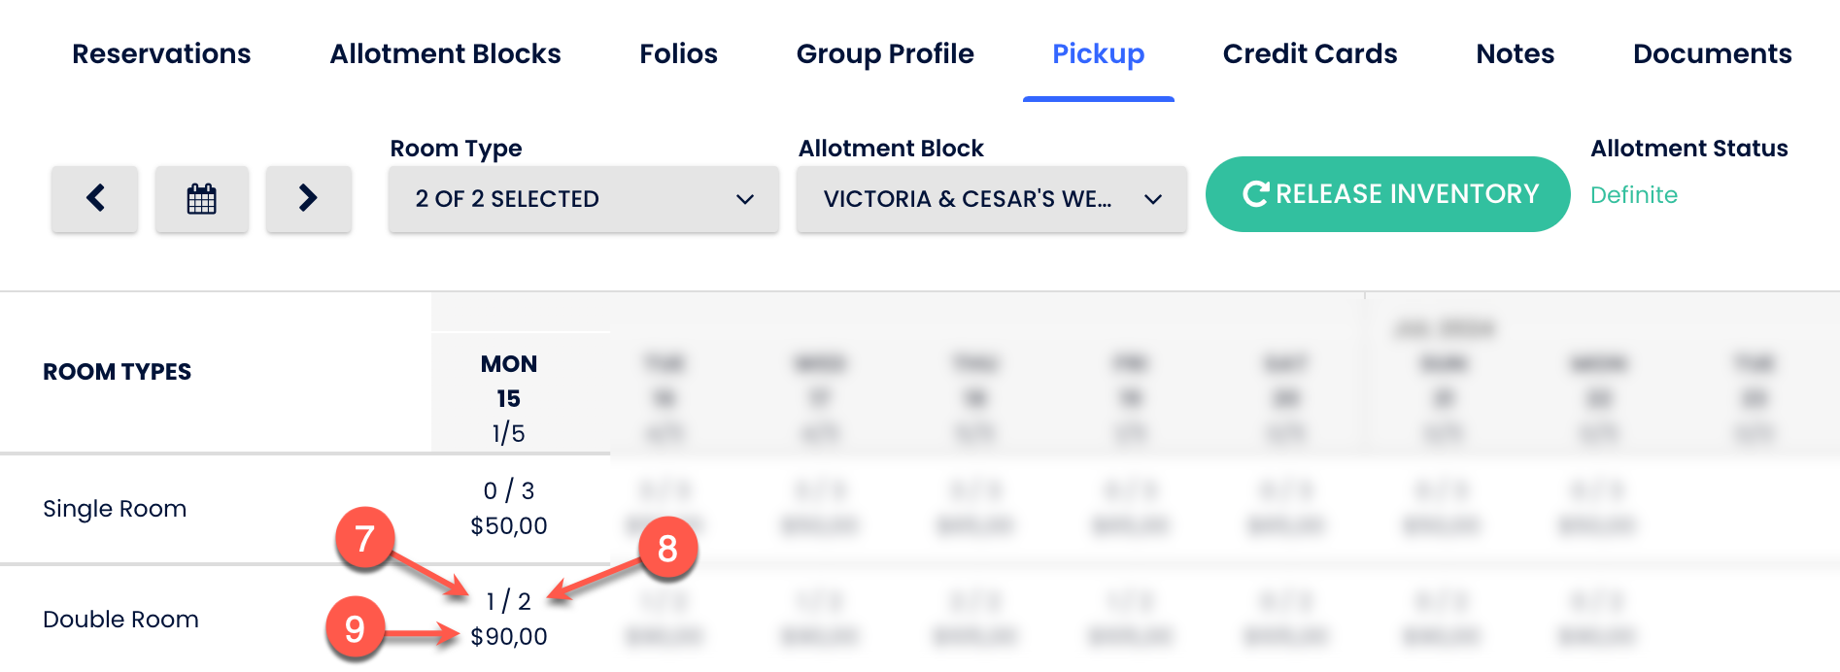Expand the Room Type dropdown
Screen dimensions: 1840x672
pos(583,199)
